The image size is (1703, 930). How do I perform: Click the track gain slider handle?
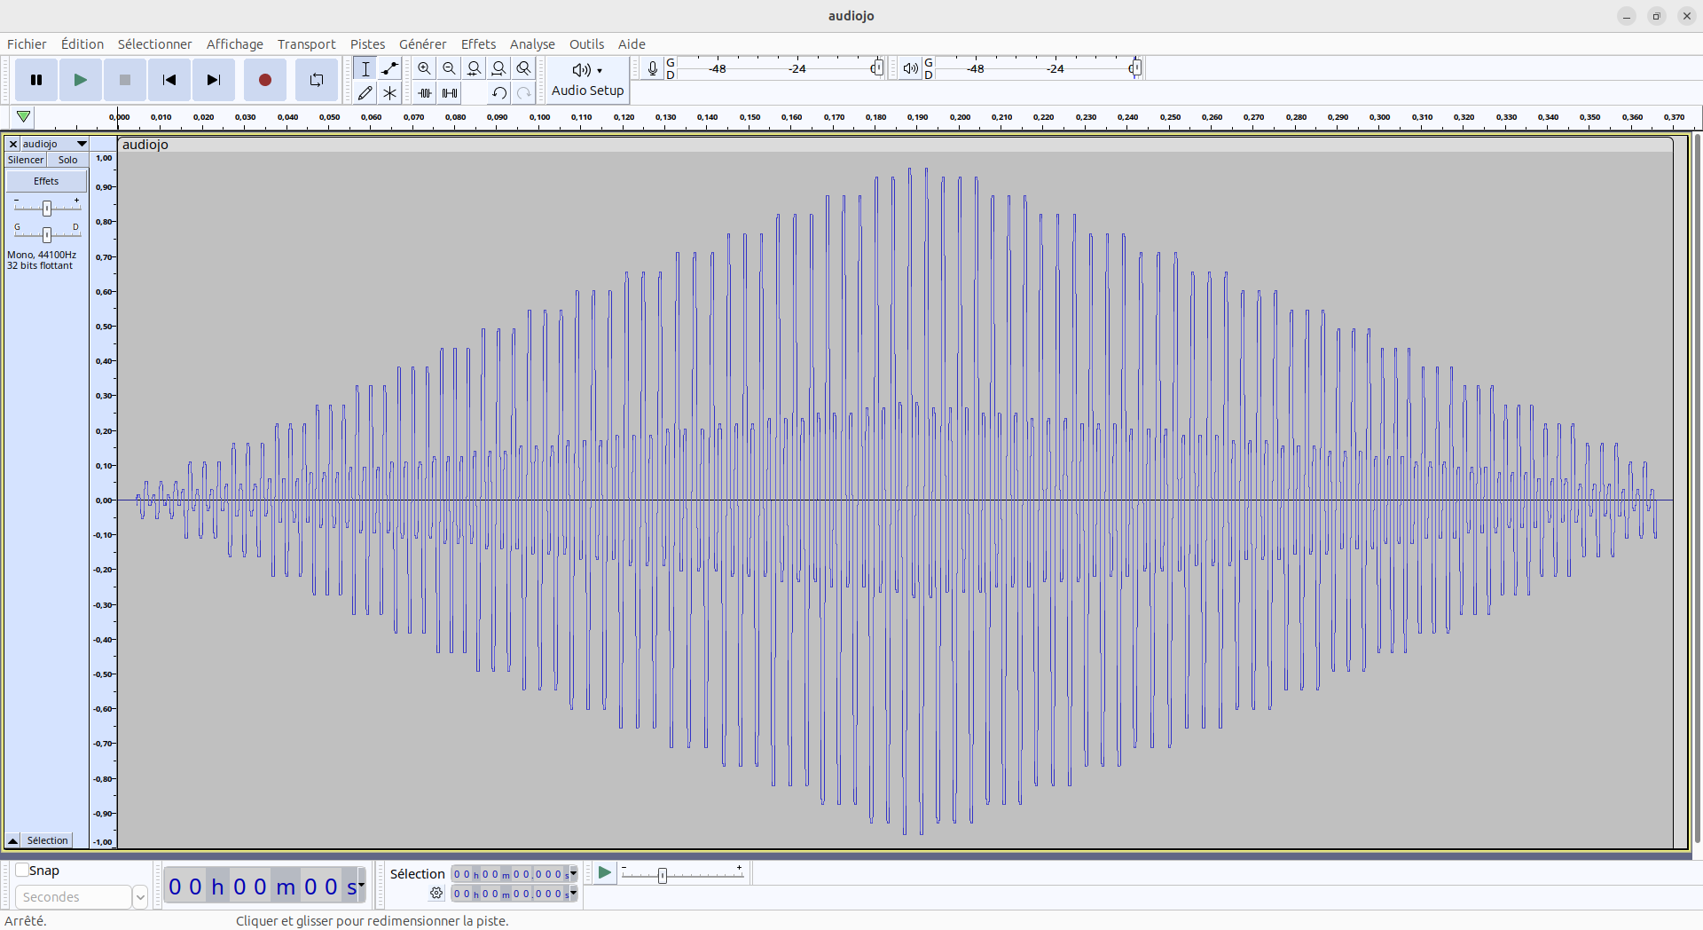47,208
